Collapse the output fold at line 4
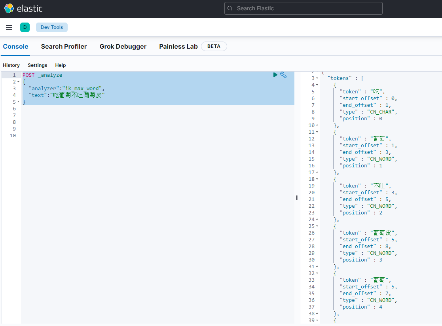This screenshot has height=326, width=442. tap(317, 85)
